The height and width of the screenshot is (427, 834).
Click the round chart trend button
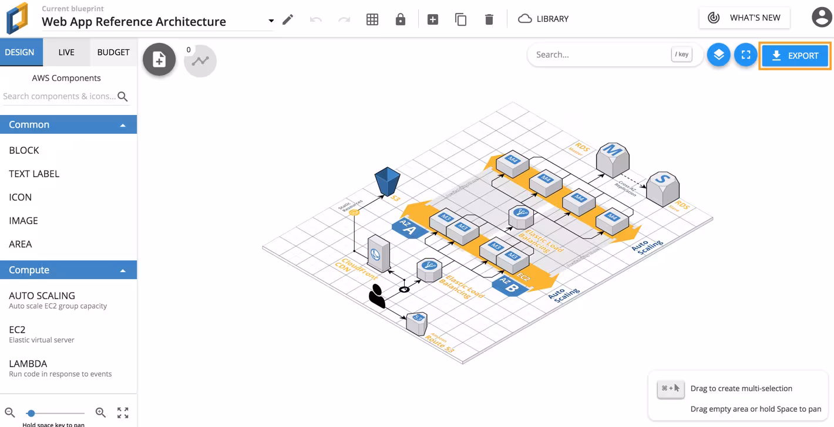200,60
